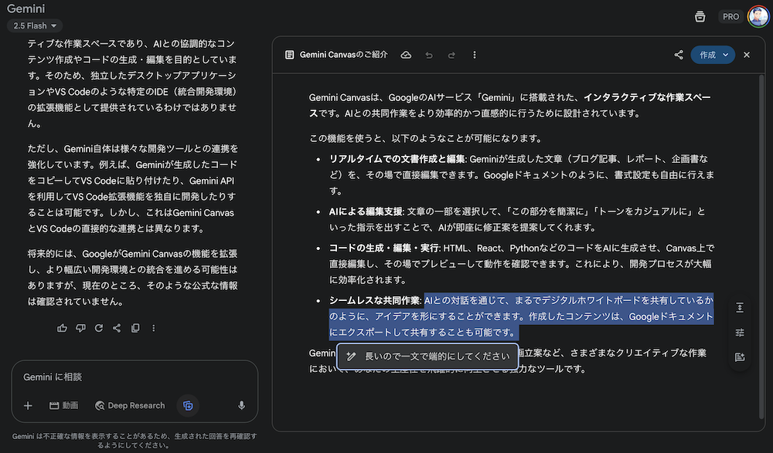
Task: Share the chat response
Action: point(117,328)
